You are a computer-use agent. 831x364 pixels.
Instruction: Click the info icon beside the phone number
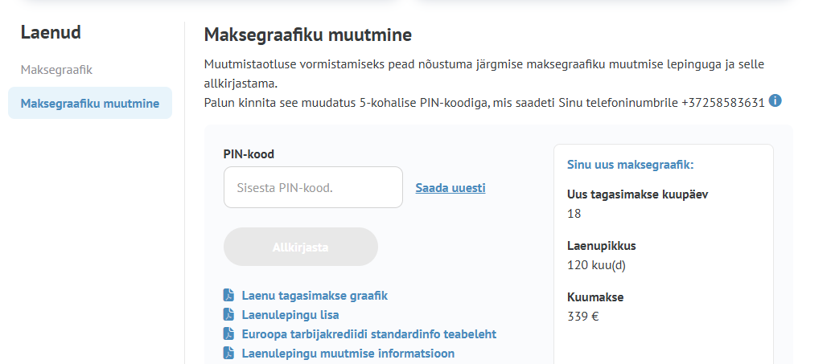(x=775, y=101)
